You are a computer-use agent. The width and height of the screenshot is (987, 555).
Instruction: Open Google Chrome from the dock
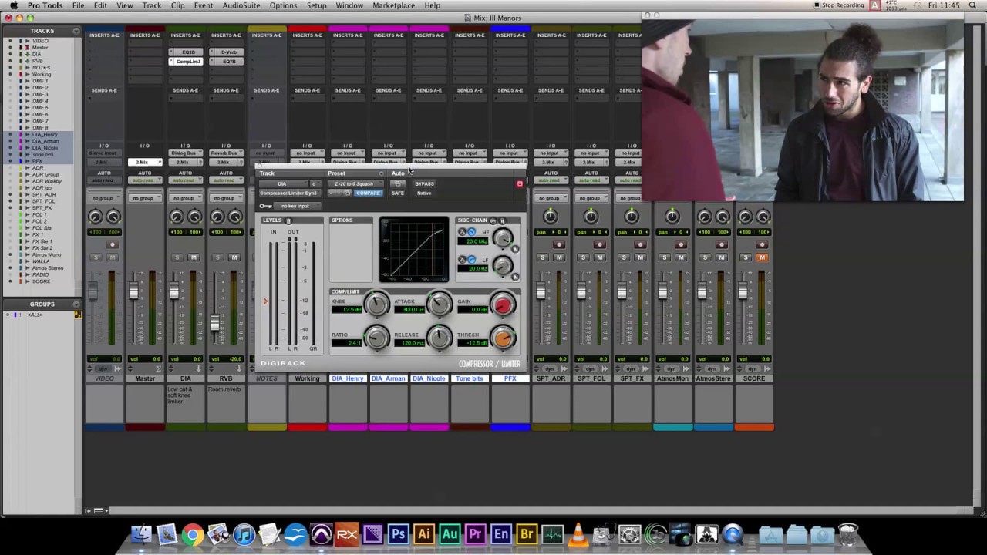coord(193,534)
